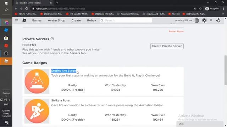
Task: Click the Won Ever value 196250
Action: point(158,90)
